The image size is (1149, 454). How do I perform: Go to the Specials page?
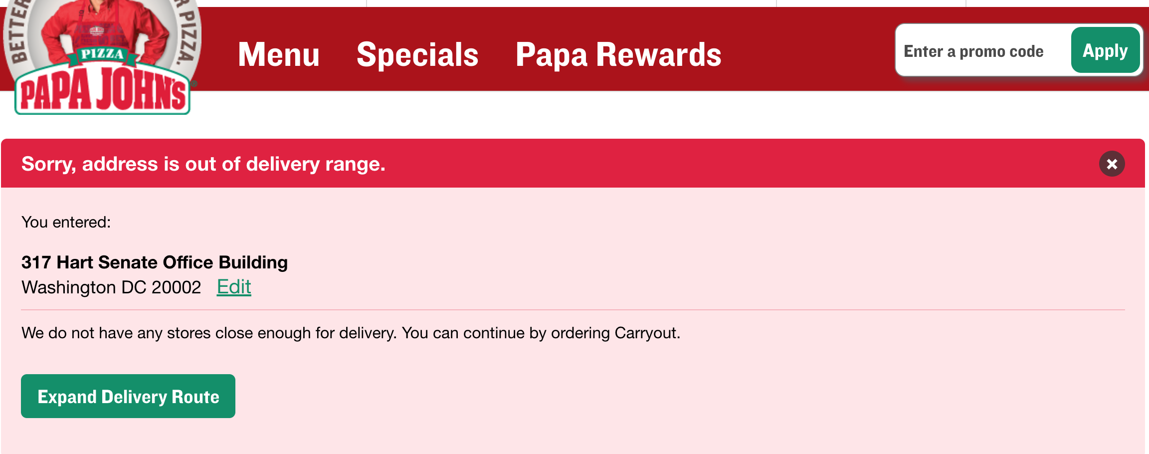417,54
